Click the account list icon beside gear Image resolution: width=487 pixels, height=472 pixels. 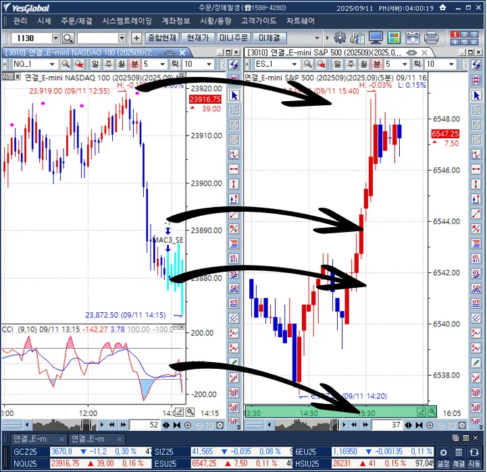click(x=358, y=38)
